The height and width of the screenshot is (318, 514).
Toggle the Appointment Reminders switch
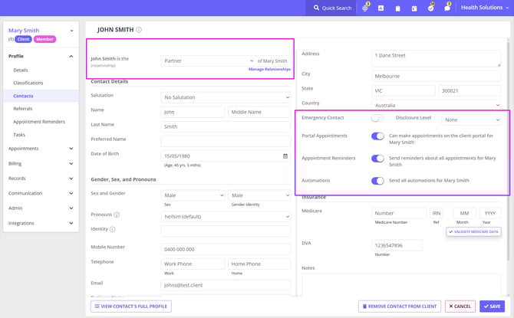pyautogui.click(x=377, y=159)
